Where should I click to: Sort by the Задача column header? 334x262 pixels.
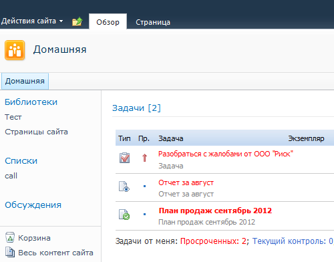point(170,138)
